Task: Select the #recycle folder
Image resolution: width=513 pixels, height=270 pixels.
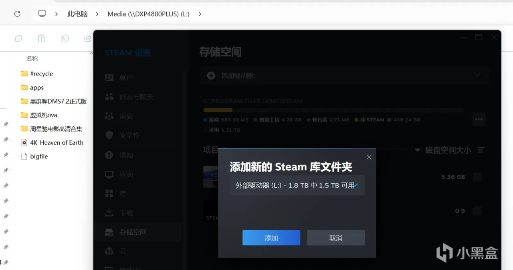Action: tap(41, 74)
